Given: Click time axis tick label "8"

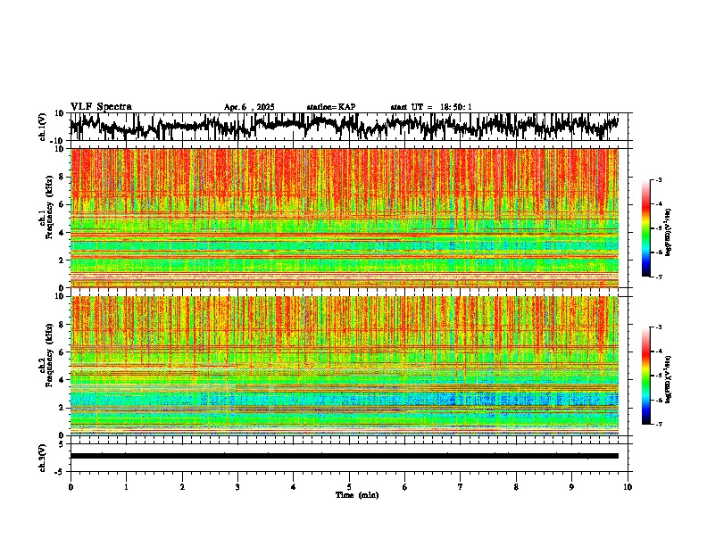Looking at the screenshot, I should click(x=516, y=487).
